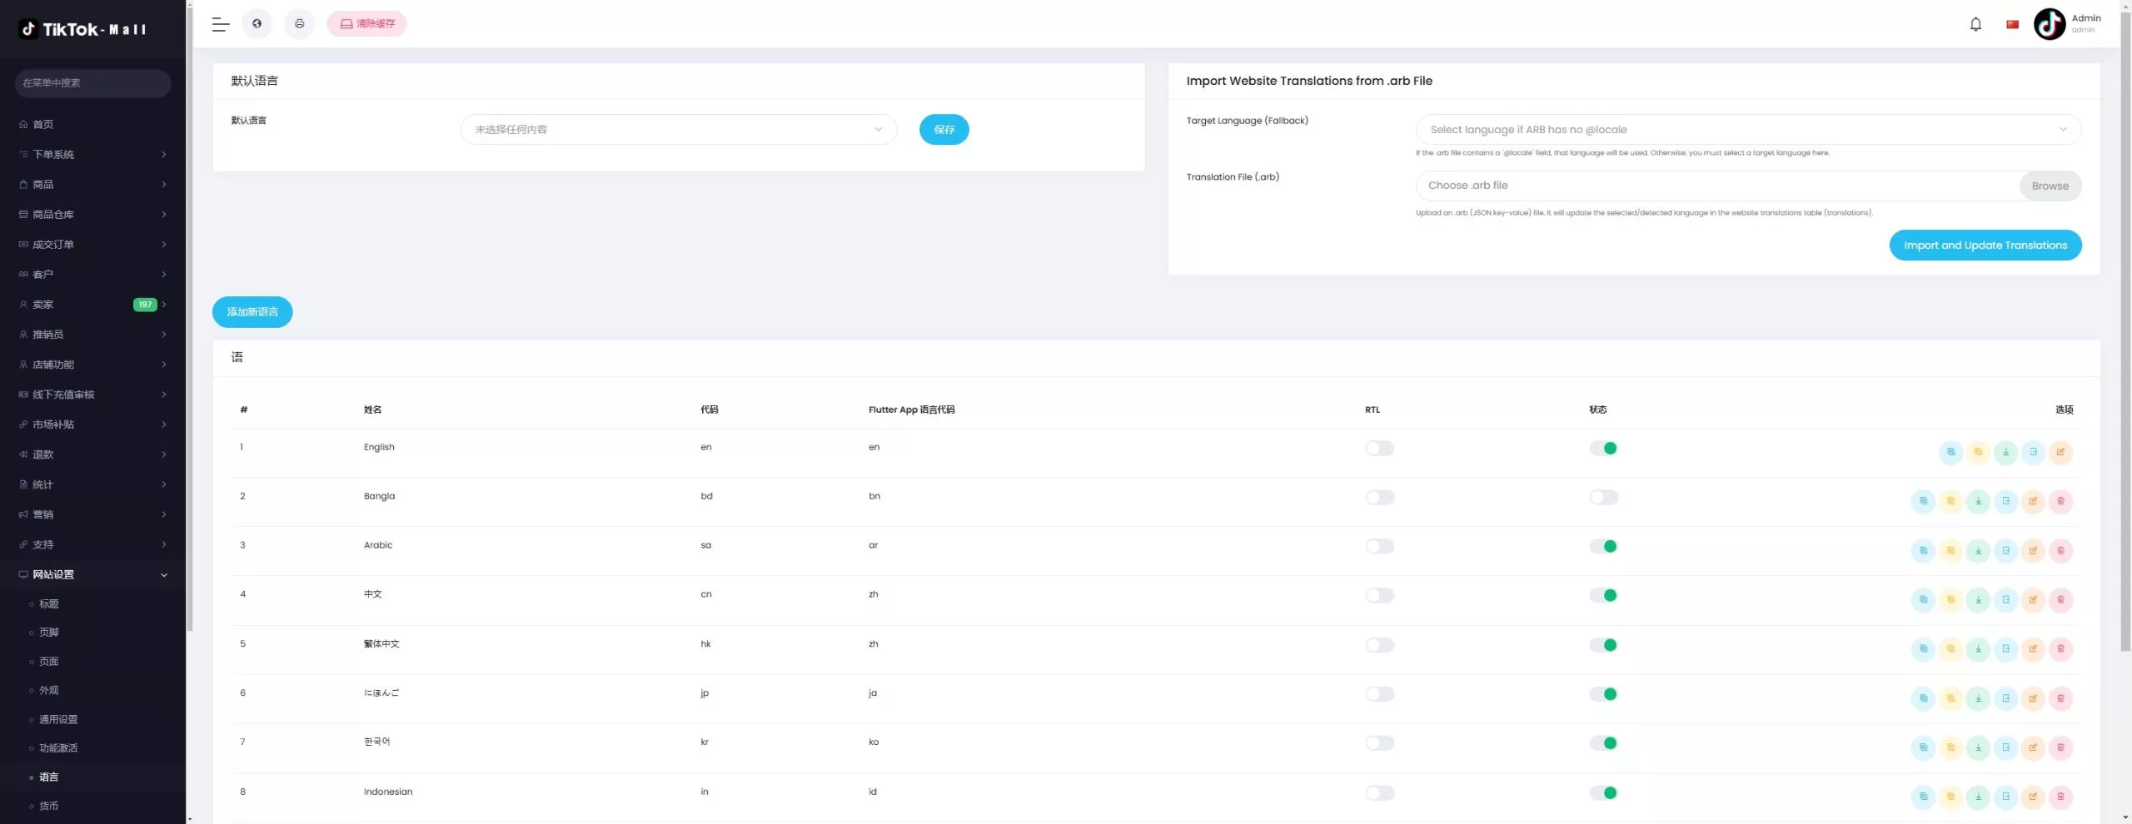Disable the status toggle for English

[1603, 448]
